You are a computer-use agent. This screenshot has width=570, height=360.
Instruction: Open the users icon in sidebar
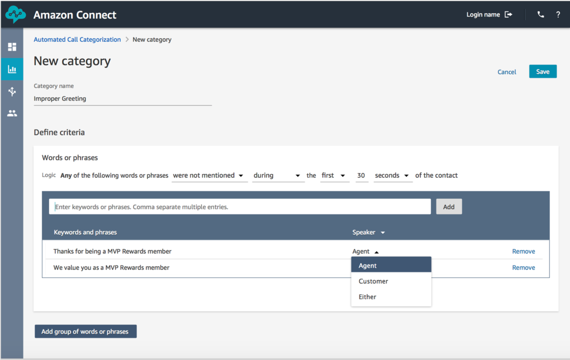(x=12, y=113)
